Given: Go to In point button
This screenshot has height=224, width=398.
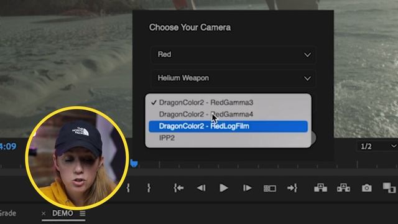Looking at the screenshot, I should pos(178,188).
